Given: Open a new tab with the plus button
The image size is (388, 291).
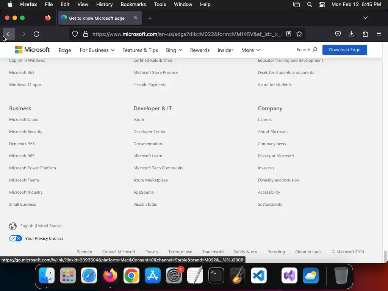Looking at the screenshot, I should click(x=150, y=18).
